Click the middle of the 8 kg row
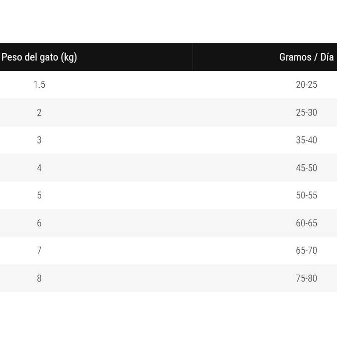 168,278
